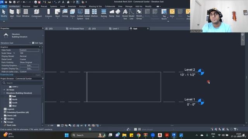This screenshot has width=248, height=139.
Task: Select the South elevation in Project Browser
Action: coord(15,103)
